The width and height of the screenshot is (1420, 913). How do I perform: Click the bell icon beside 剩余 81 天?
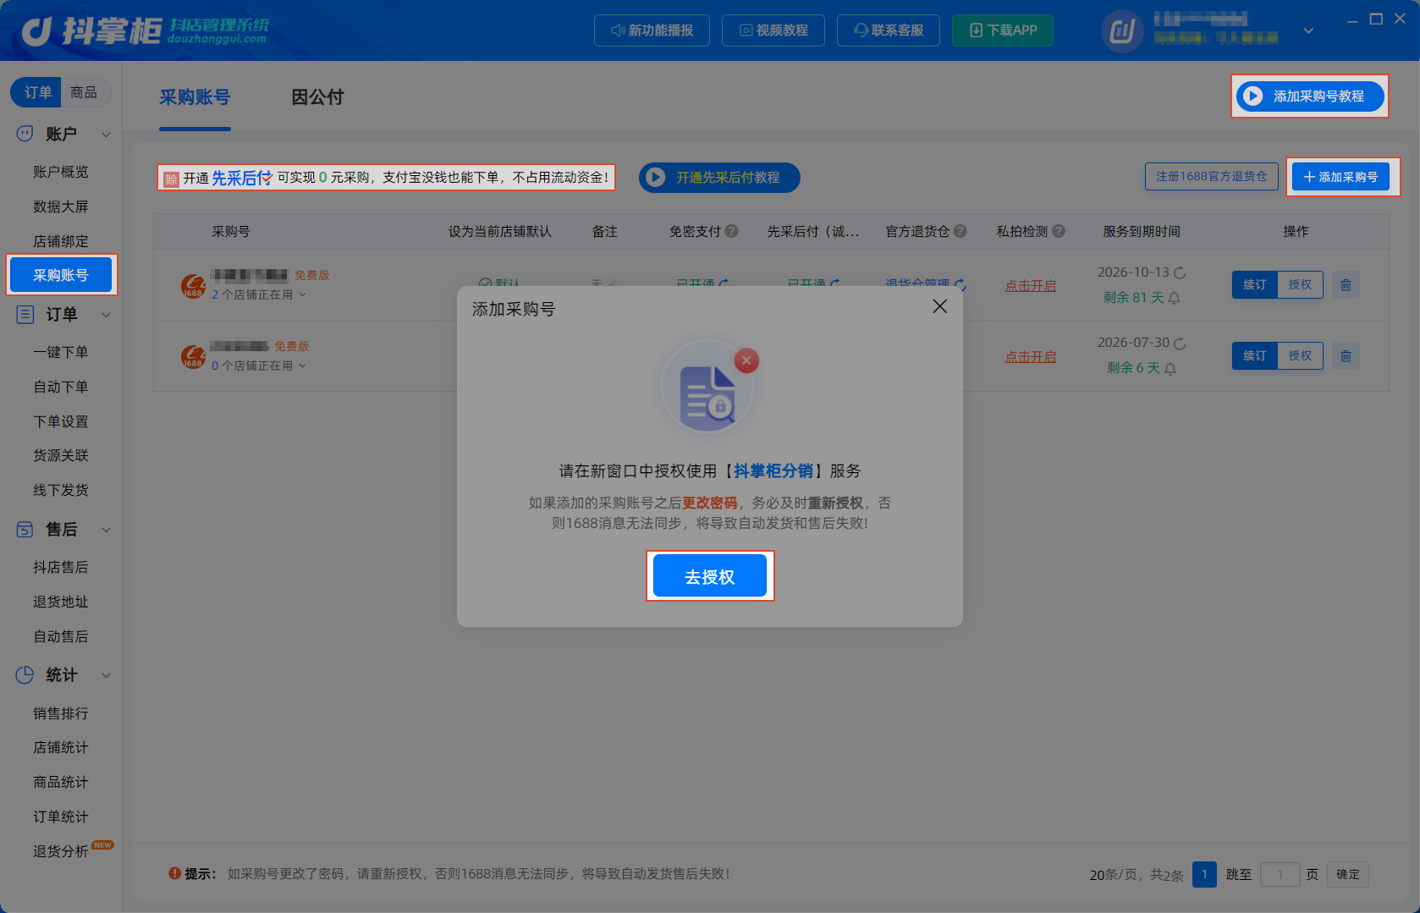(x=1174, y=298)
